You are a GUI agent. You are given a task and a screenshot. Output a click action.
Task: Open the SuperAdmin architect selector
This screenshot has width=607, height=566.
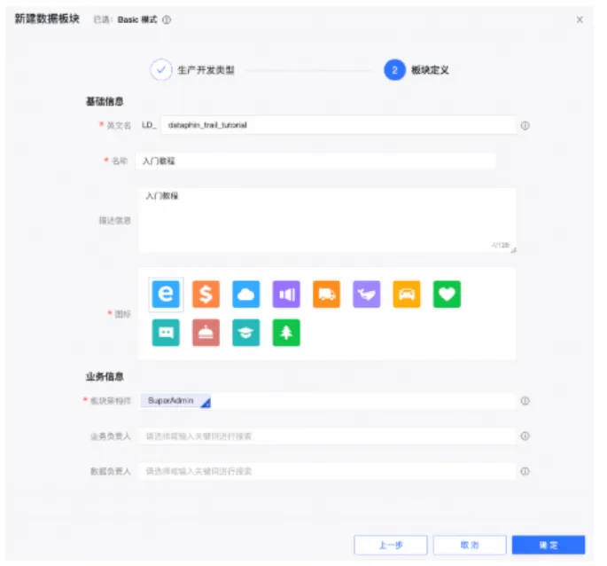pyautogui.click(x=328, y=401)
